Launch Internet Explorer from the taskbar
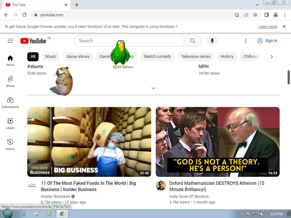Screen dimensions: 291x218 coord(23,214)
